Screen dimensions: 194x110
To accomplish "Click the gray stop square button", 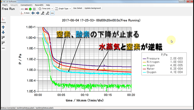I will click(x=34, y=9).
